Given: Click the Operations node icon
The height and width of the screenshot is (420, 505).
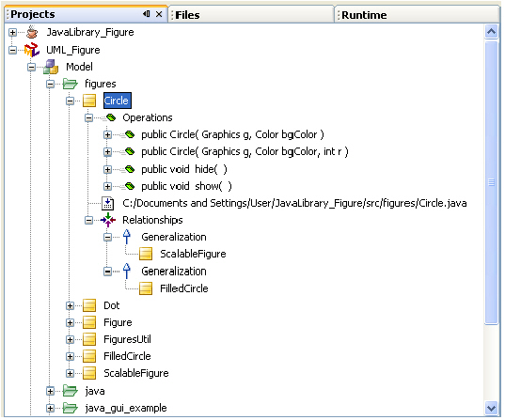Looking at the screenshot, I should pos(108,117).
